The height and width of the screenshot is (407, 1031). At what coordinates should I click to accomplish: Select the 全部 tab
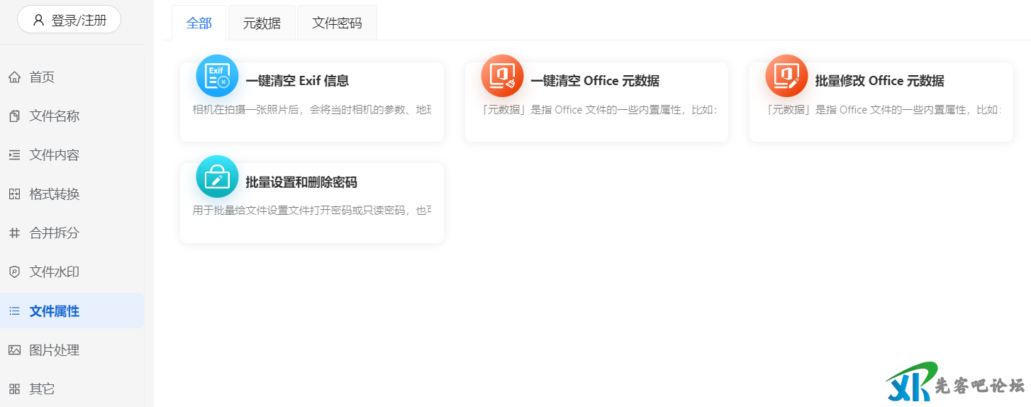click(199, 23)
